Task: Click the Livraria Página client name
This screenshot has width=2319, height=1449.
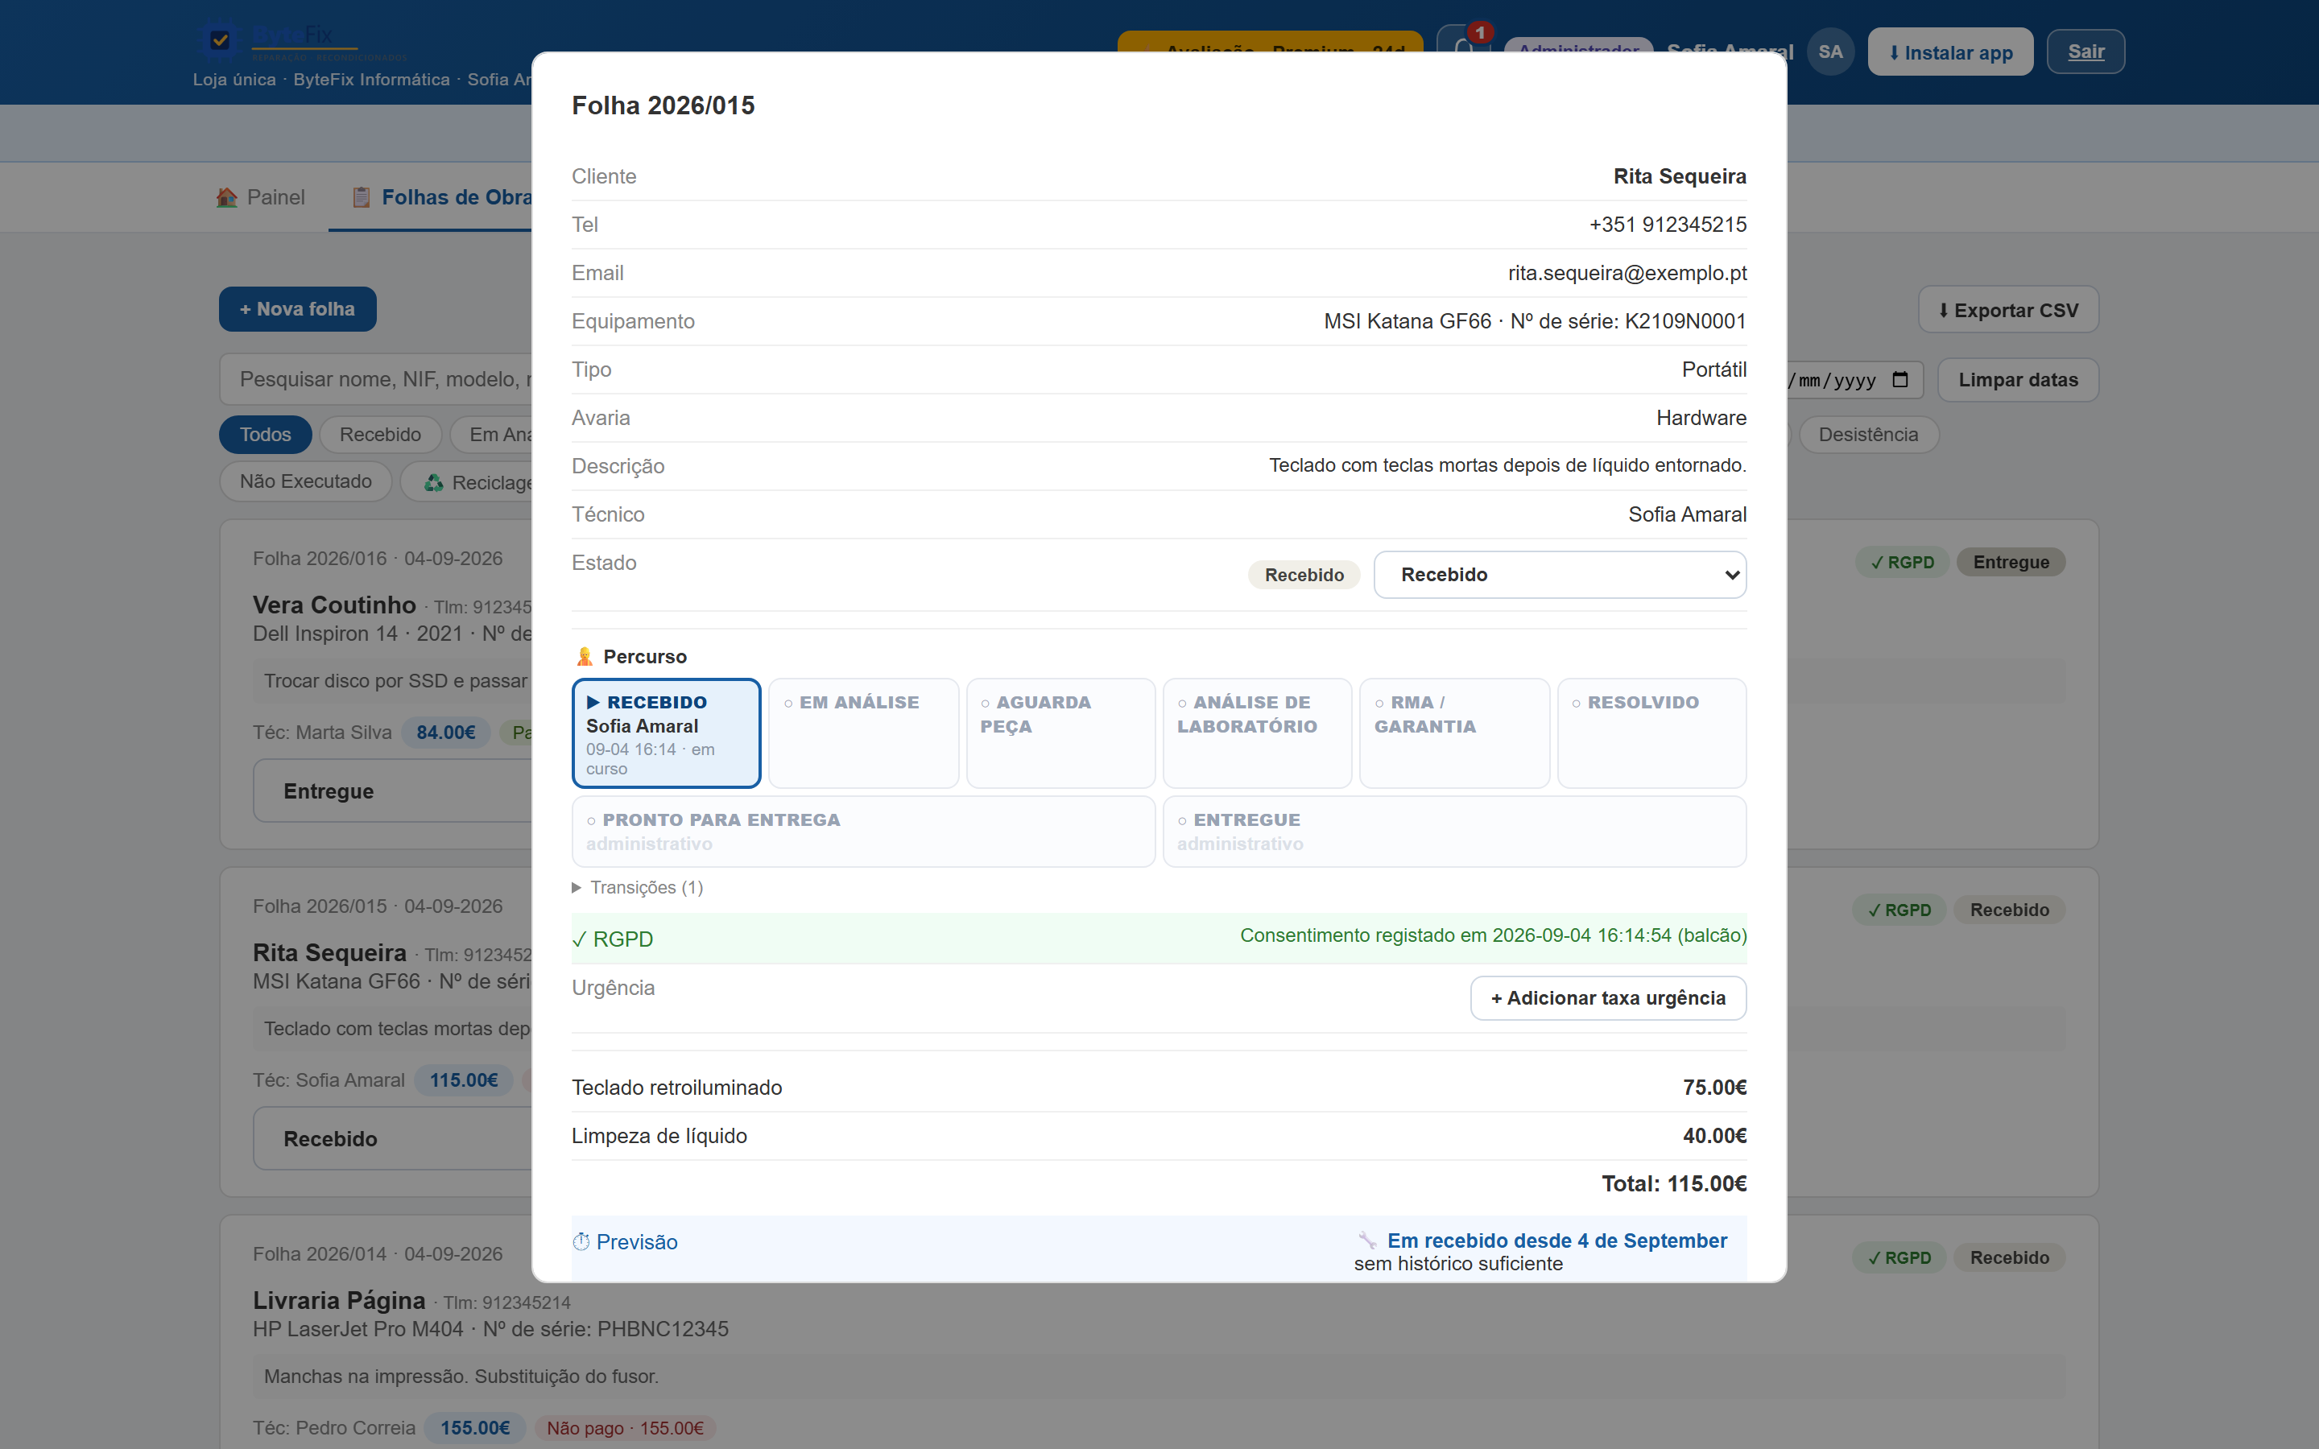Action: 339,1300
